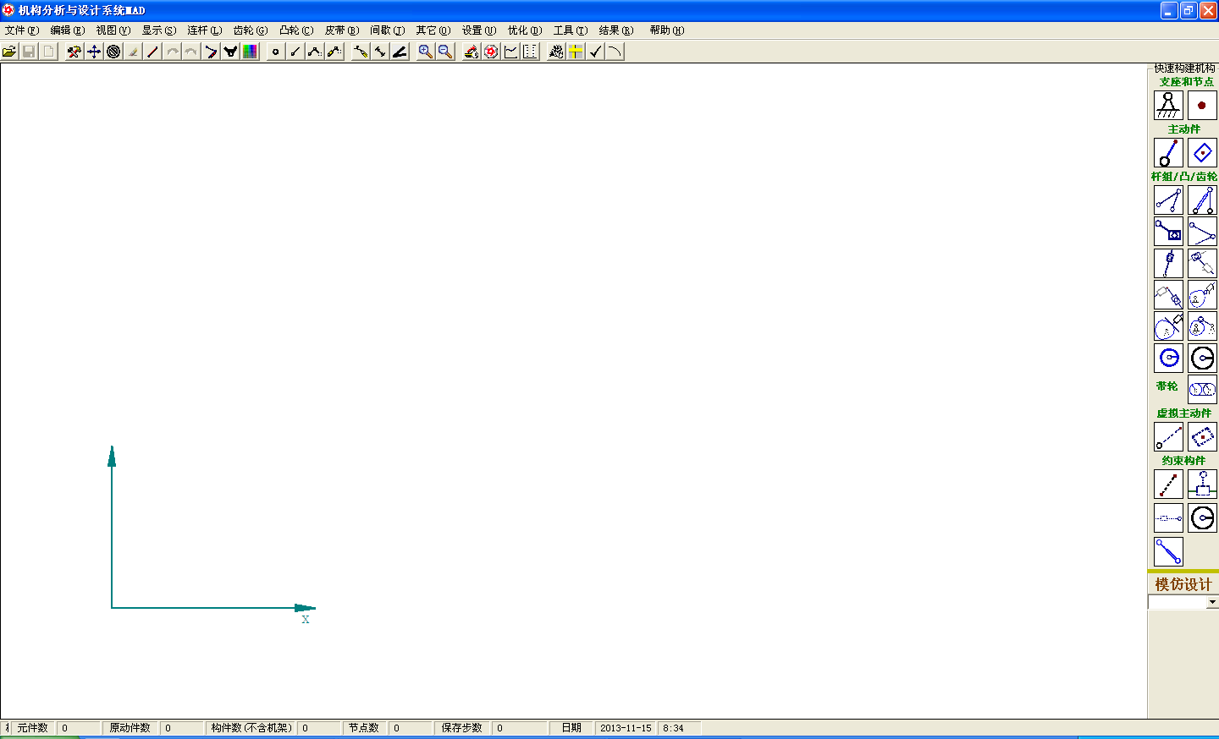Click the four-way move arrows icon
This screenshot has width=1219, height=739.
pos(94,52)
